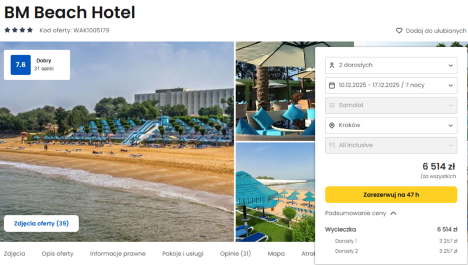
Task: Open the lounge with blue cushions photo
Action: pyautogui.click(x=275, y=91)
